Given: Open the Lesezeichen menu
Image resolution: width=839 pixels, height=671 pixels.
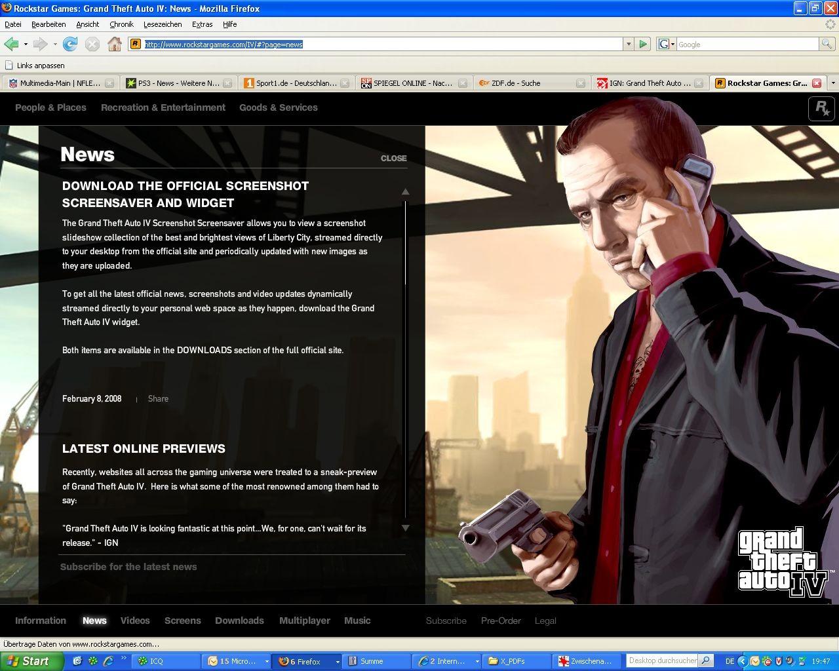Looking at the screenshot, I should [x=163, y=24].
